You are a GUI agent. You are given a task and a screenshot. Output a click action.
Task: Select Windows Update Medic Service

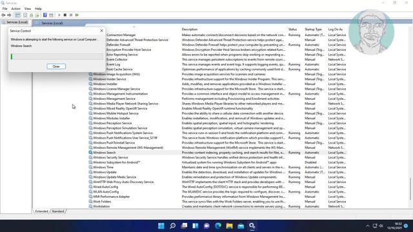tap(217, 177)
